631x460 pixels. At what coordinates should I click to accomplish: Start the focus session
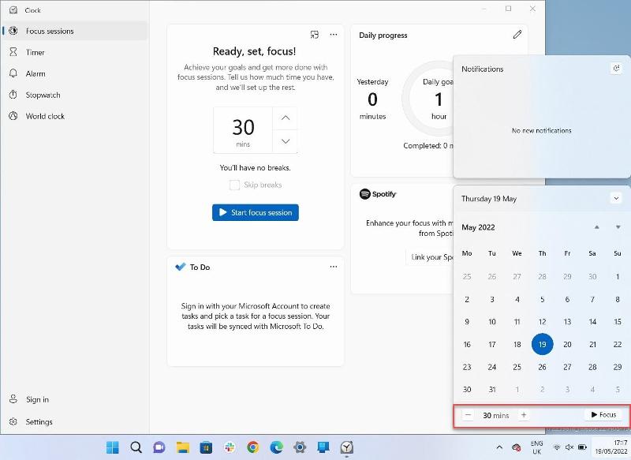tap(256, 212)
